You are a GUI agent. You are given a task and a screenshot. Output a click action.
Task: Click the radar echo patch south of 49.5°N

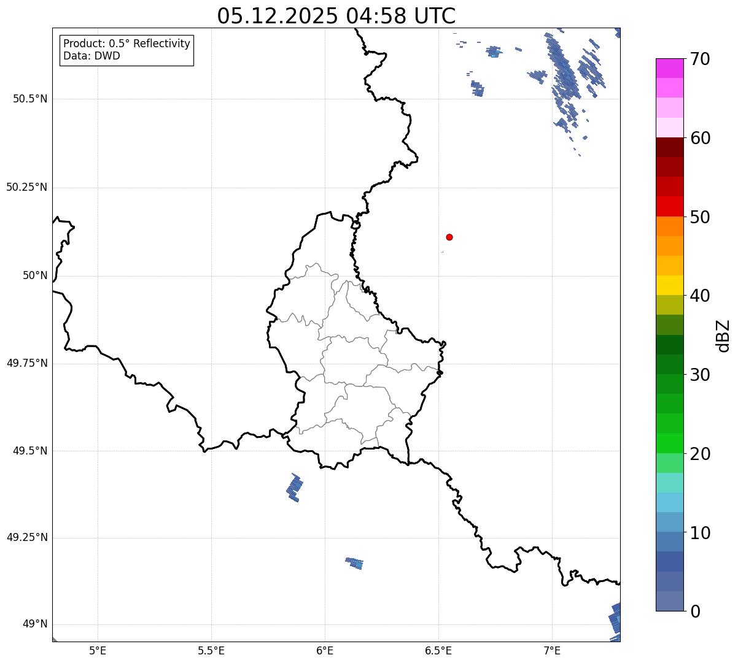point(295,488)
